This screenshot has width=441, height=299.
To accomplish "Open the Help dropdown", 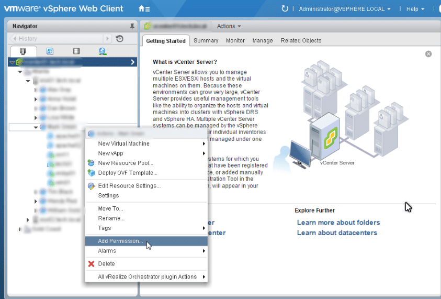I will (x=415, y=9).
